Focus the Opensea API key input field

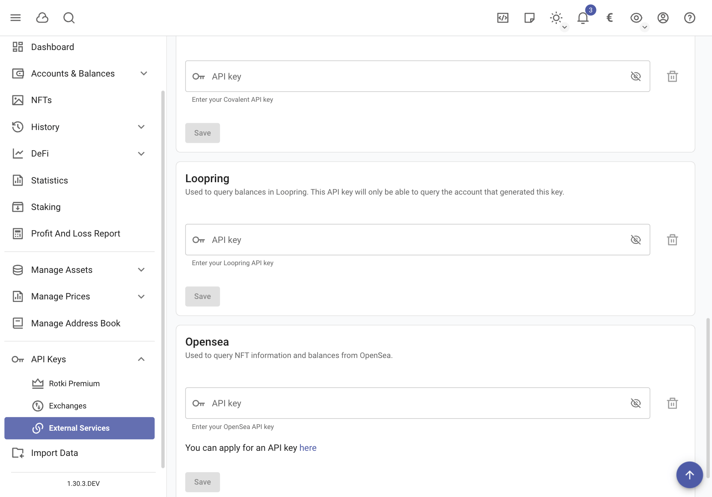tap(418, 403)
